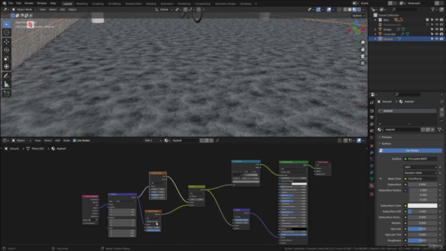Switch to the Shading workspace tab

point(151,3)
